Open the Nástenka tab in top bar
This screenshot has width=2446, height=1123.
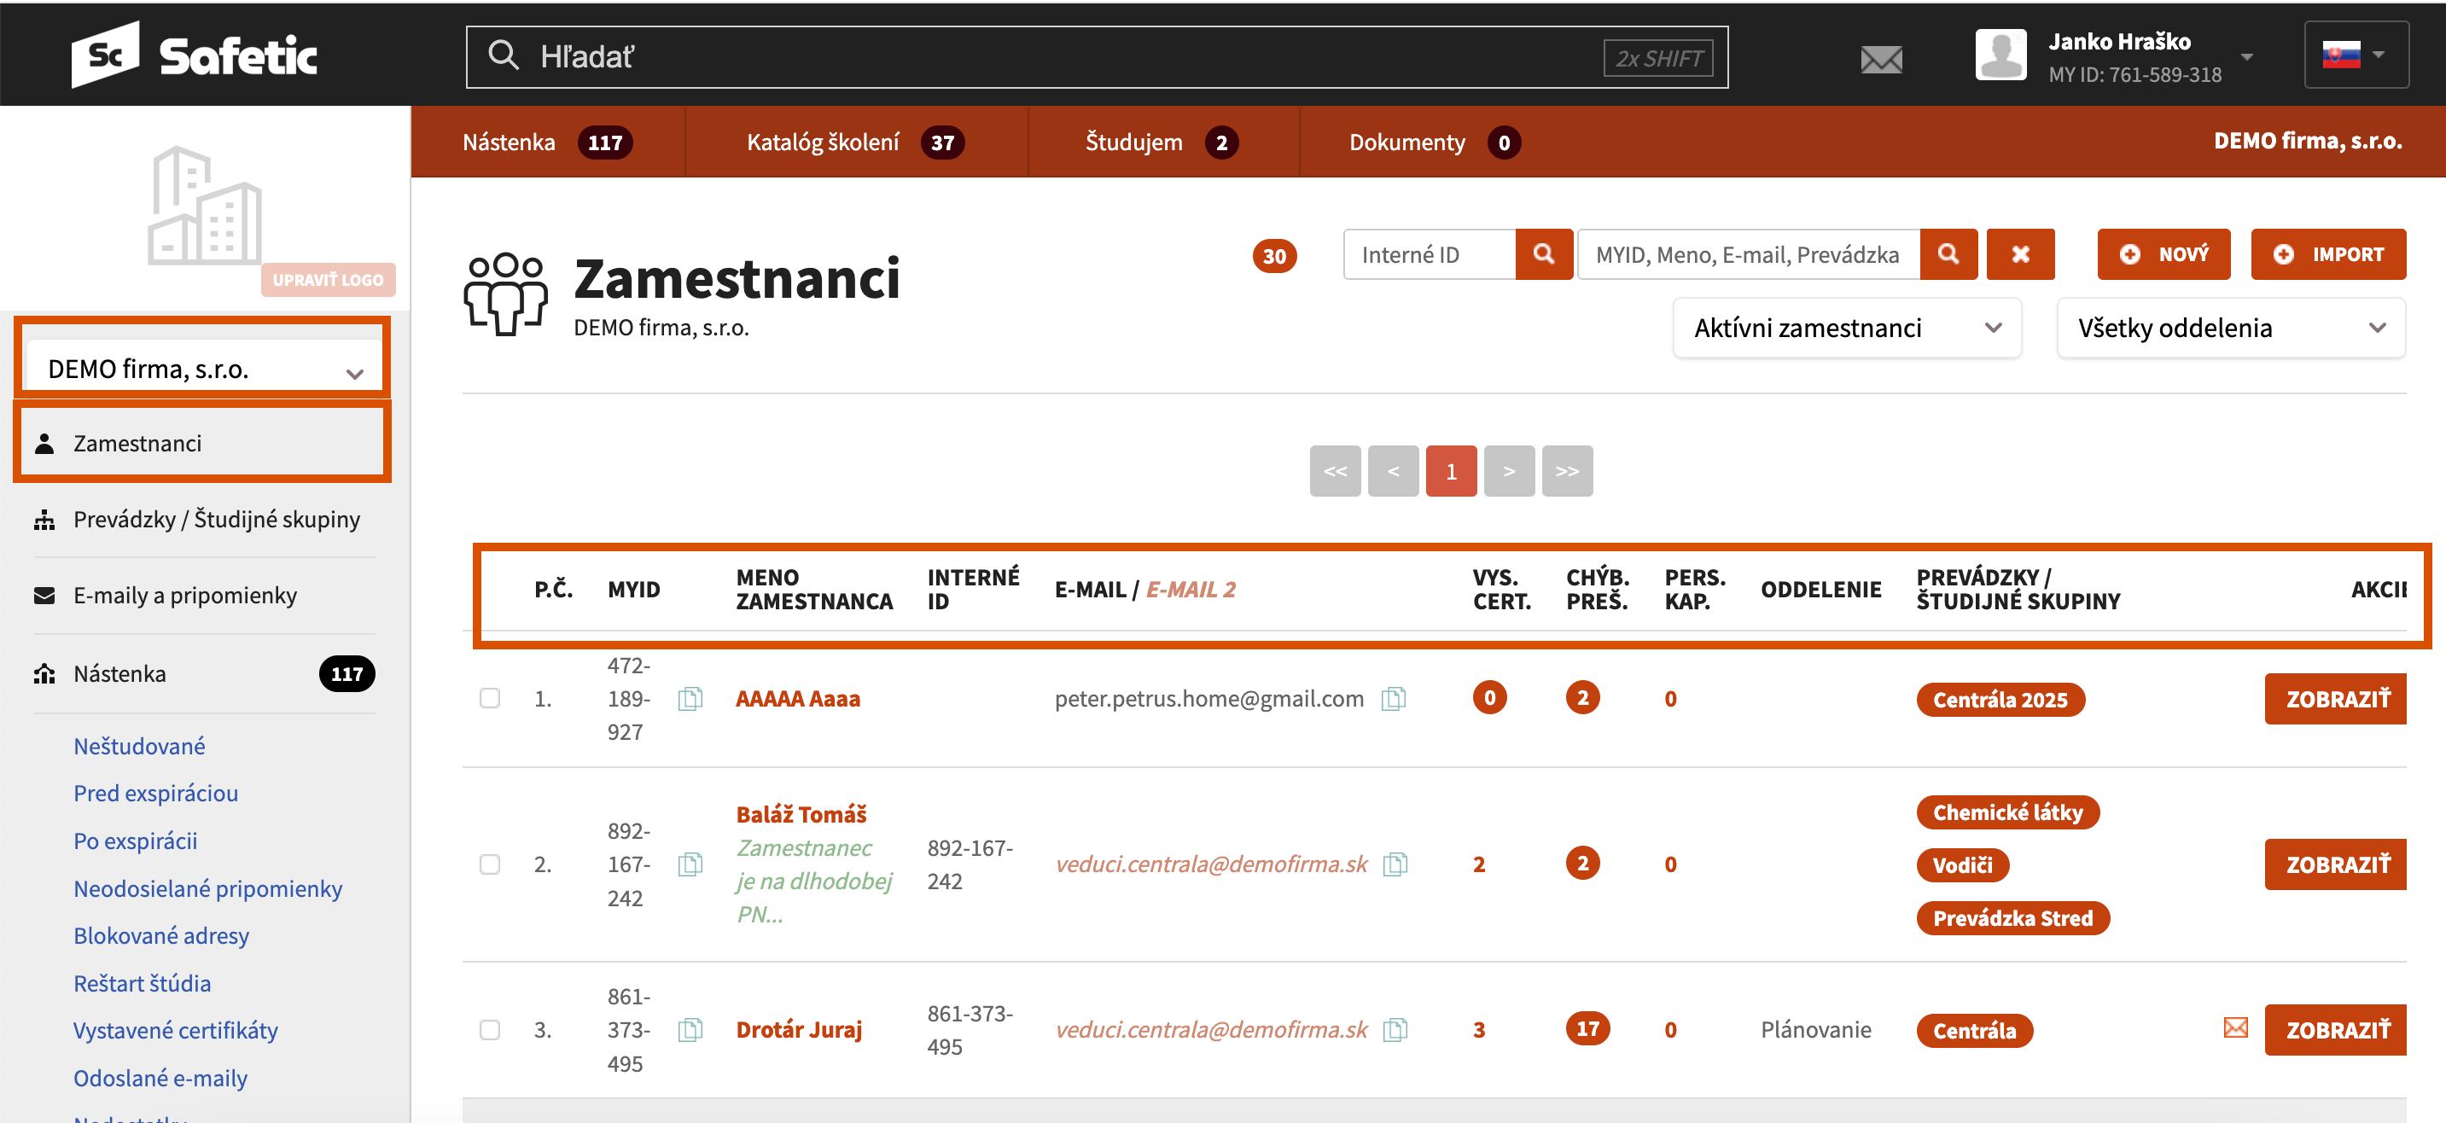547,143
